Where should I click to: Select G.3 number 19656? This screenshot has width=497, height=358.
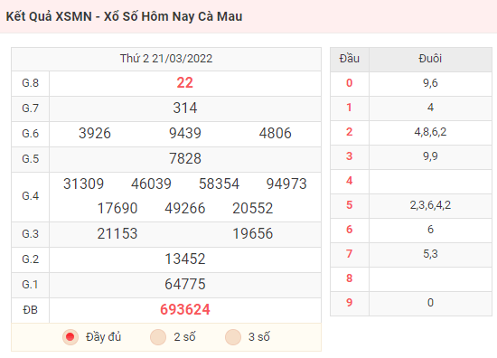click(253, 234)
